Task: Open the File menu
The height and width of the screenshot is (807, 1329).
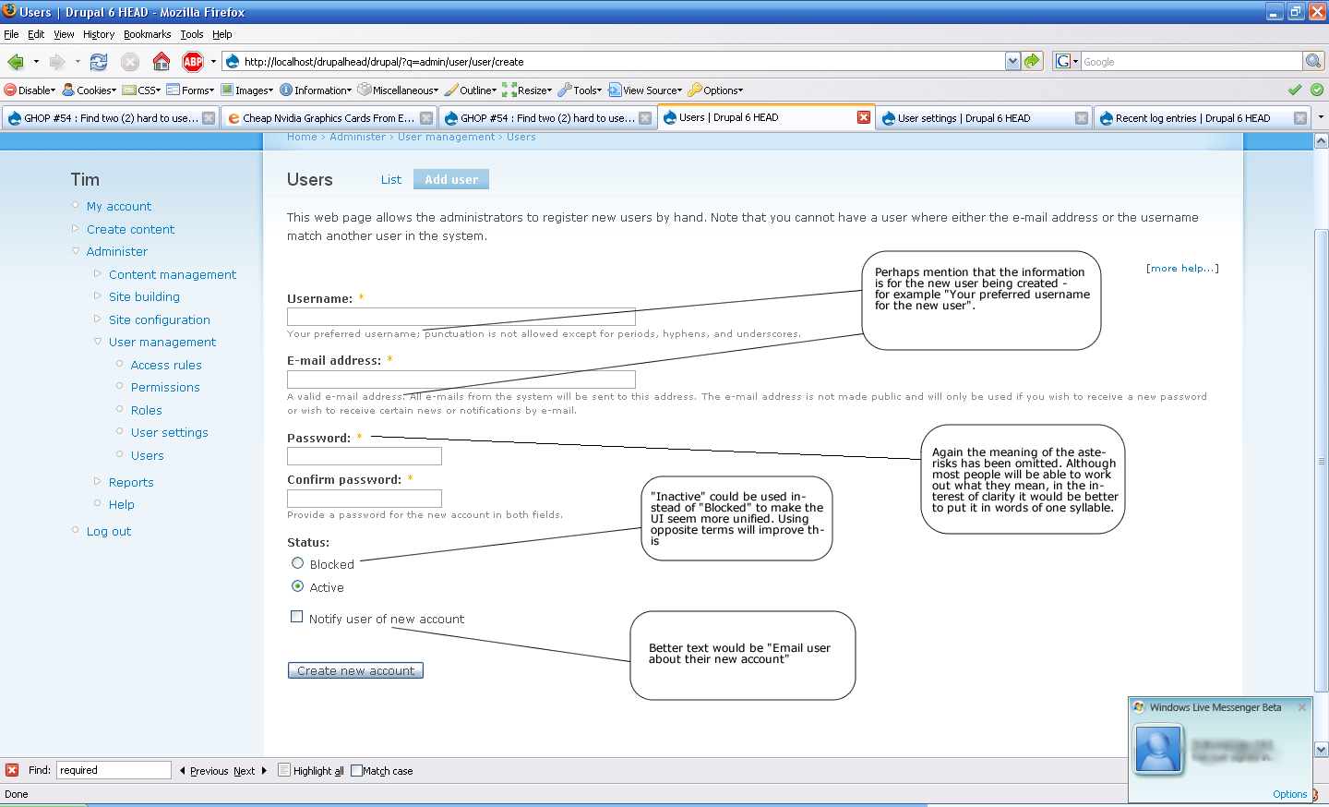Action: click(11, 34)
